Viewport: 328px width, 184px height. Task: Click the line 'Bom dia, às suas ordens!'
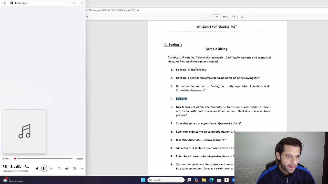click(x=191, y=70)
